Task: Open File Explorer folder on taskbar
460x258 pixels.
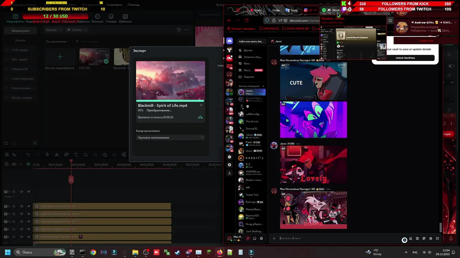Action: click(135, 252)
